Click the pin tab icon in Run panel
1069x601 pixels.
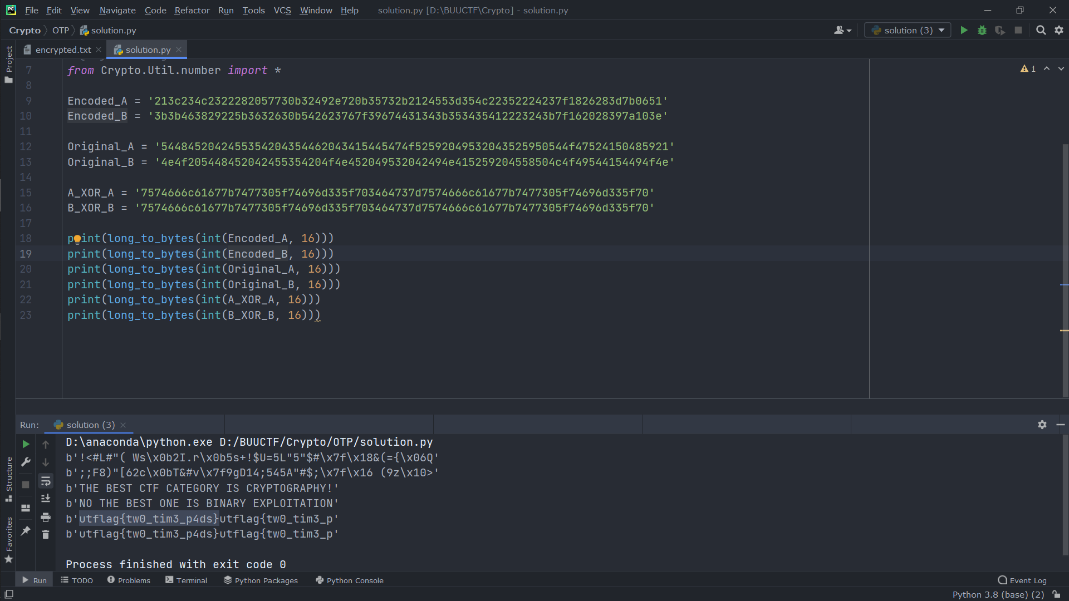[26, 531]
